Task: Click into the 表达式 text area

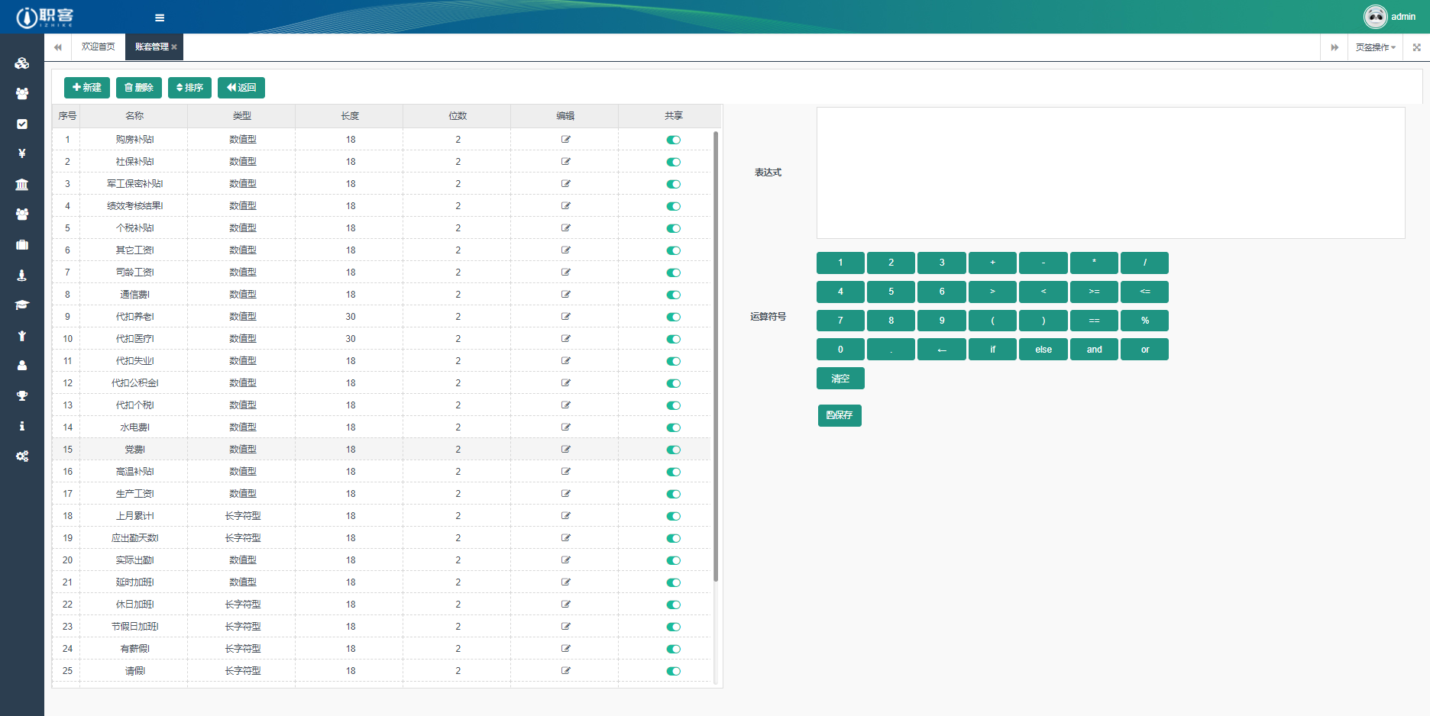Action: [1110, 173]
